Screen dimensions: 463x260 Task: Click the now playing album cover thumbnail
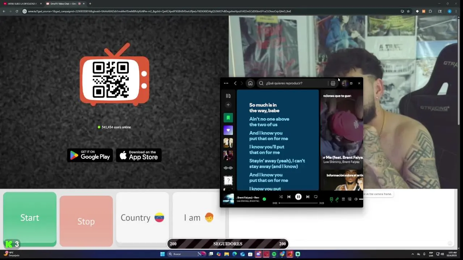click(x=228, y=199)
